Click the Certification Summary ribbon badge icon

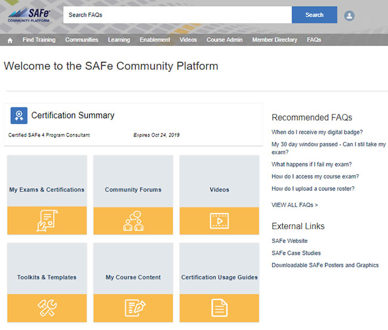click(19, 116)
